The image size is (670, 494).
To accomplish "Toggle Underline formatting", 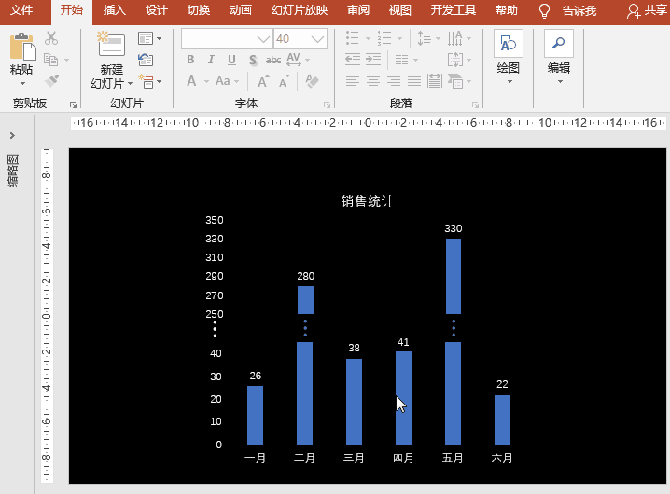I will pos(231,60).
